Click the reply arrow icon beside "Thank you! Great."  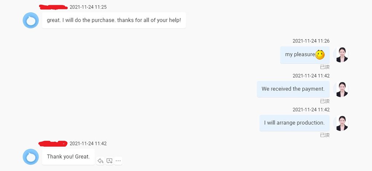coord(101,161)
